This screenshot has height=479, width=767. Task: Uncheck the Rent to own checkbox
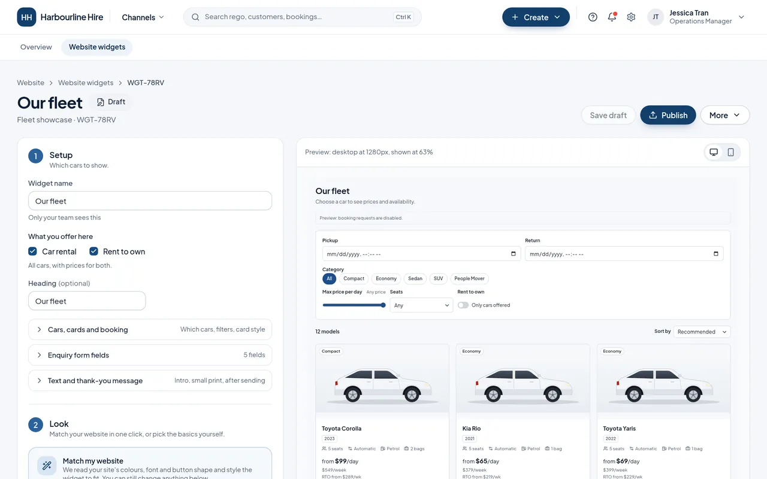93,251
